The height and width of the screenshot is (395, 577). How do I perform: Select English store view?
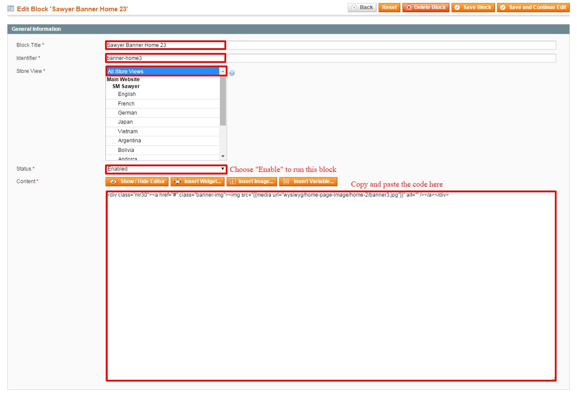coord(163,94)
